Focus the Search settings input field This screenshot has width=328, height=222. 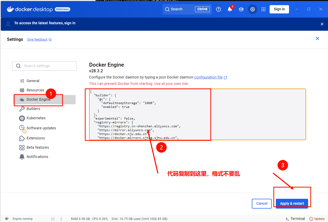tap(44, 66)
